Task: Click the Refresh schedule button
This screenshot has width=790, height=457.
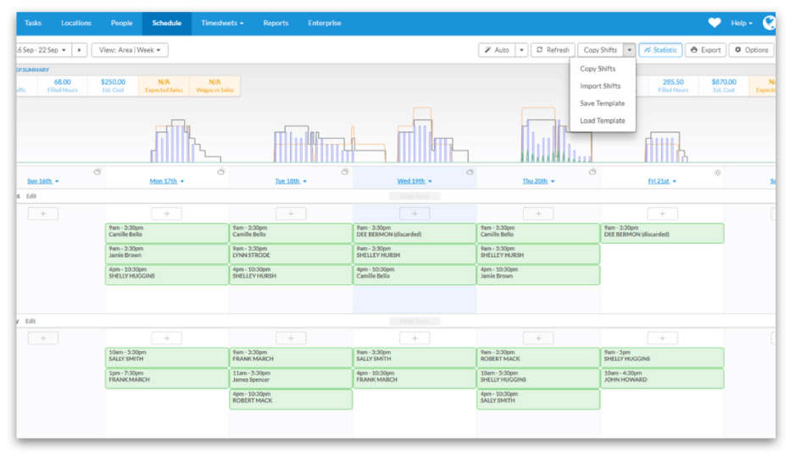Action: 552,50
